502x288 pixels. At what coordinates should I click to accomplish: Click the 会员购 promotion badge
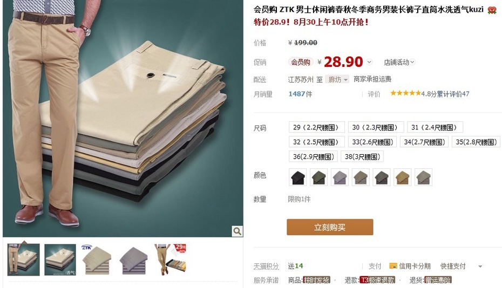(x=300, y=62)
